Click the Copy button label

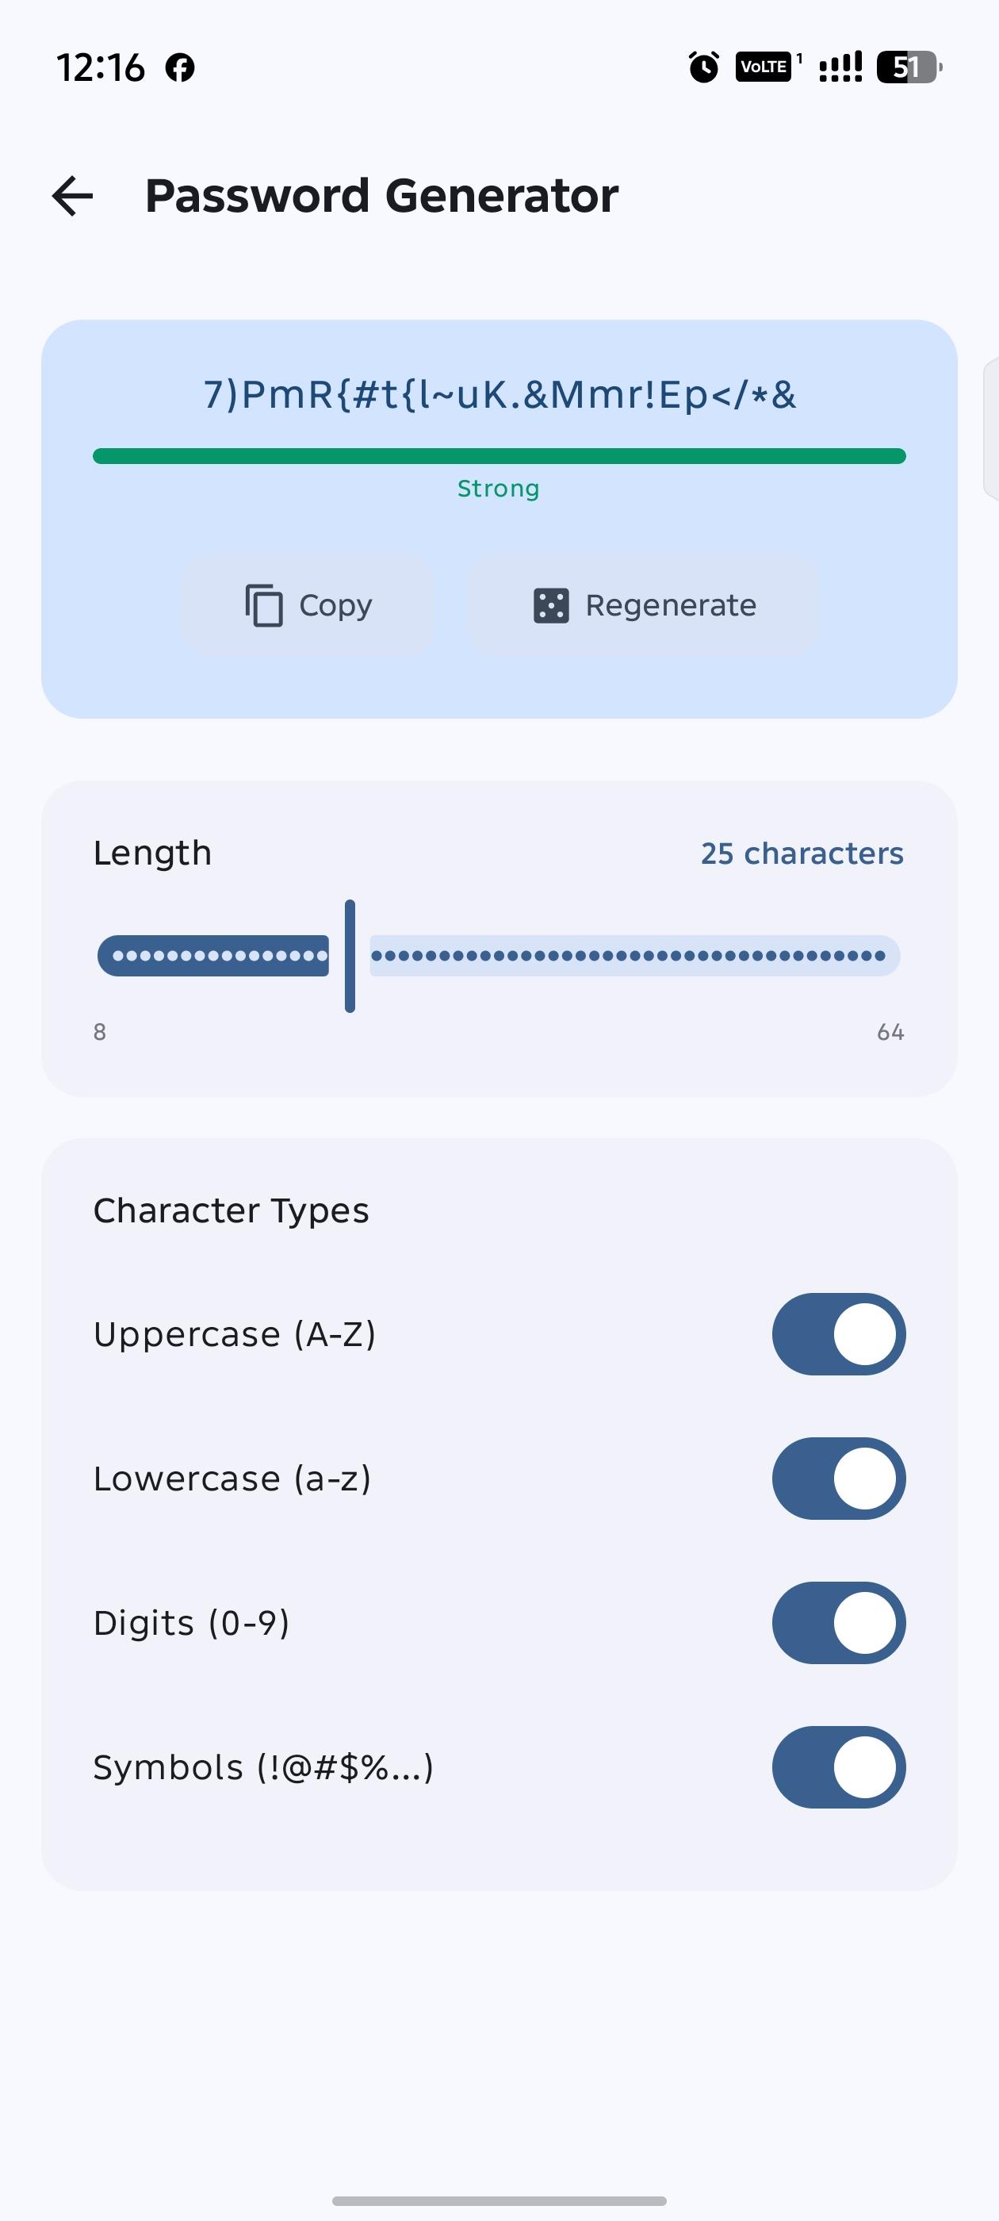click(335, 605)
